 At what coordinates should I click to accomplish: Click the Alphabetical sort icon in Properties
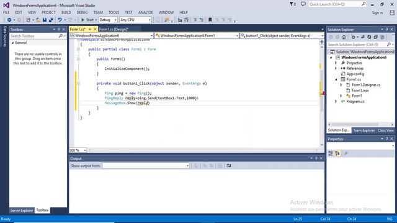(x=337, y=153)
